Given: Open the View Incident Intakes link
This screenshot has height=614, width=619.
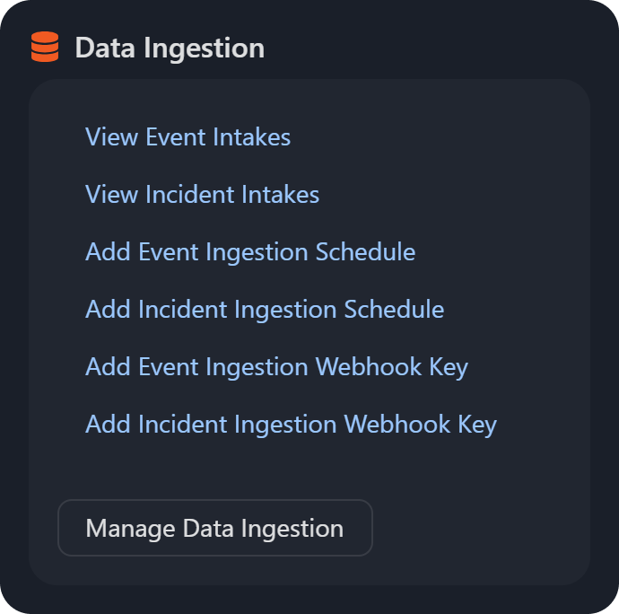Looking at the screenshot, I should coord(202,195).
